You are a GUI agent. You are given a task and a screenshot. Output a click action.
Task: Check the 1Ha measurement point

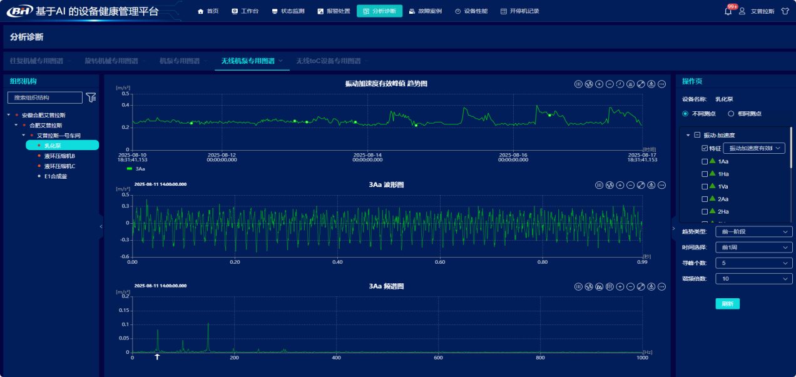[705, 174]
